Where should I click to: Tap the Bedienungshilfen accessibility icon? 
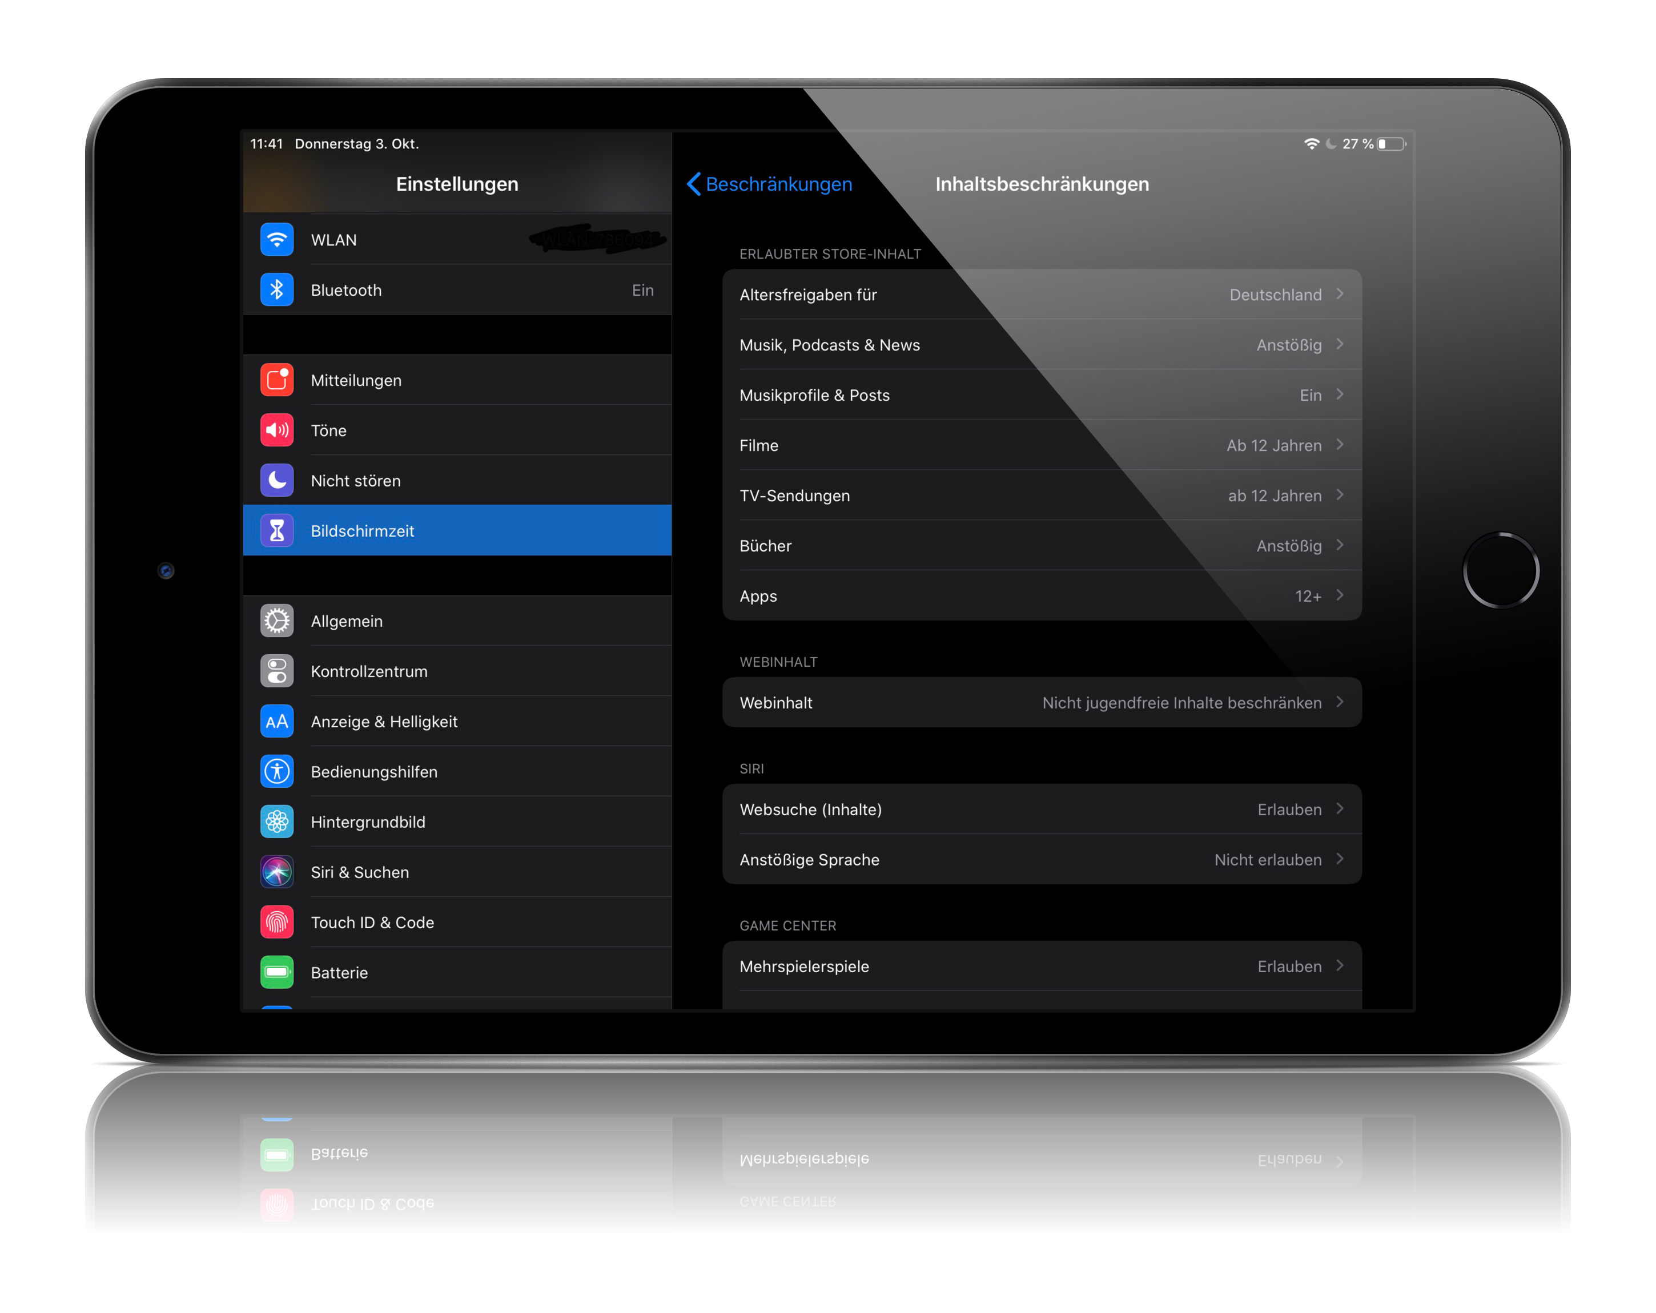[x=276, y=772]
